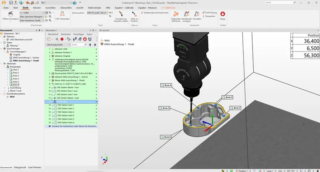Click the magnifier icon beside I++ CMM
Image resolution: width=320 pixels, height=172 pixels.
pos(50,12)
